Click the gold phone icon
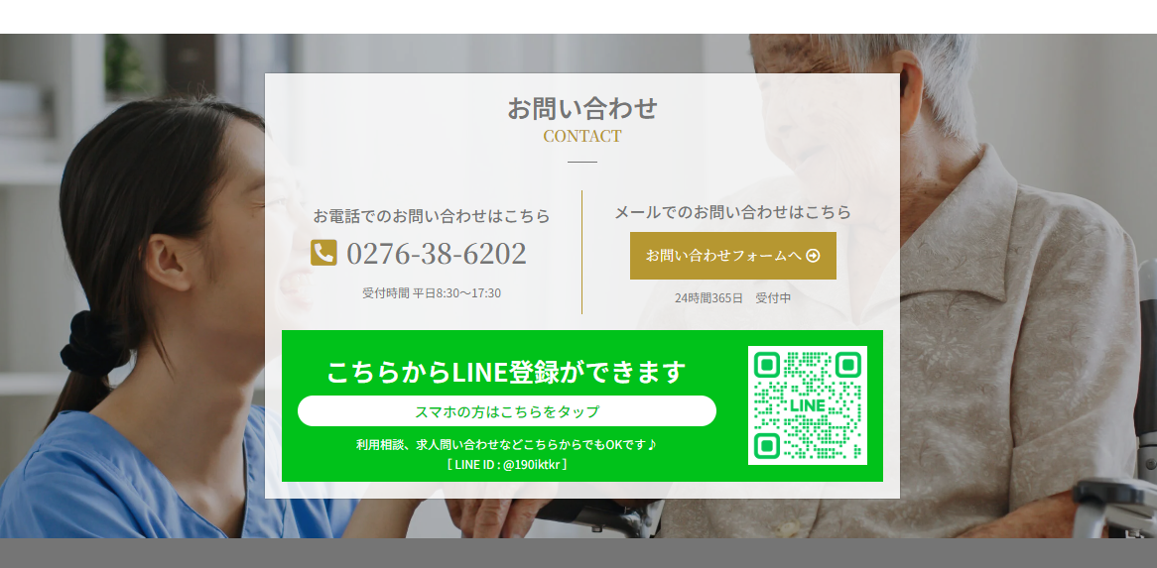The width and height of the screenshot is (1157, 568). pyautogui.click(x=323, y=253)
